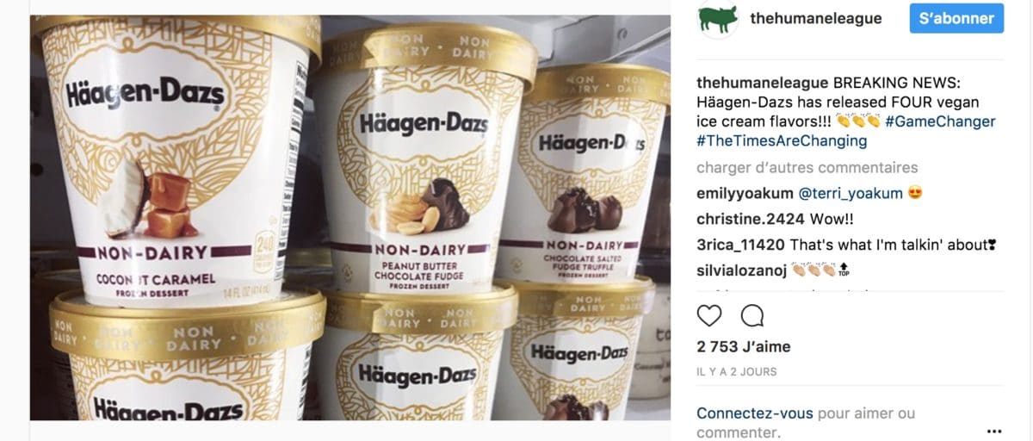Expand charger d'autres commentaires
1033x441 pixels.
(x=807, y=167)
